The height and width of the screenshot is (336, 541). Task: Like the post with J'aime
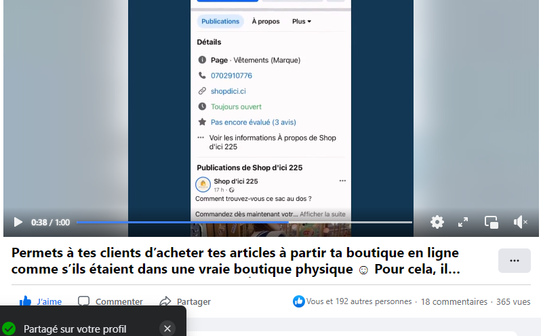click(41, 301)
